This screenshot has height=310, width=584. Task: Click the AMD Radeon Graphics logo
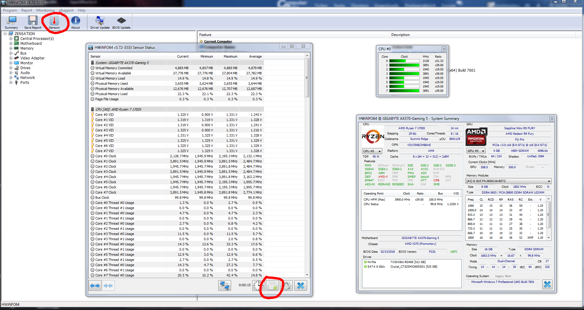click(476, 137)
